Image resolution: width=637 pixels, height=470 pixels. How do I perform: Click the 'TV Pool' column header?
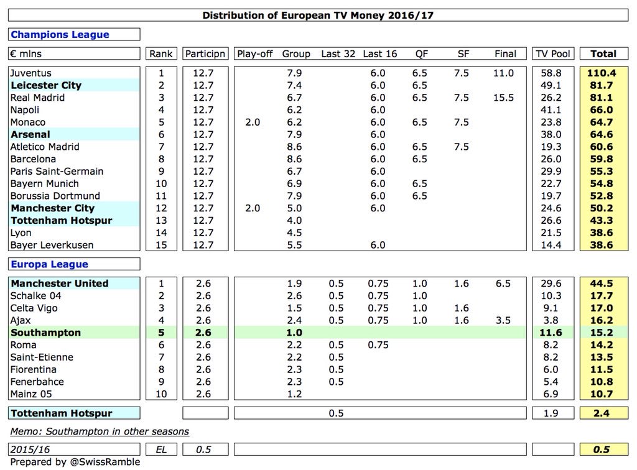(x=553, y=53)
